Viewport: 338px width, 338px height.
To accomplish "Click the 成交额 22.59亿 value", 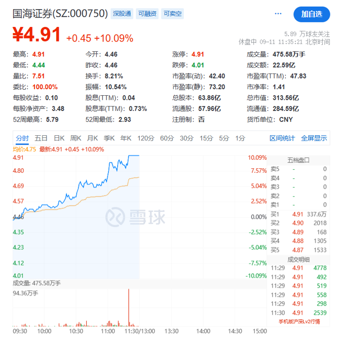I will (284, 65).
